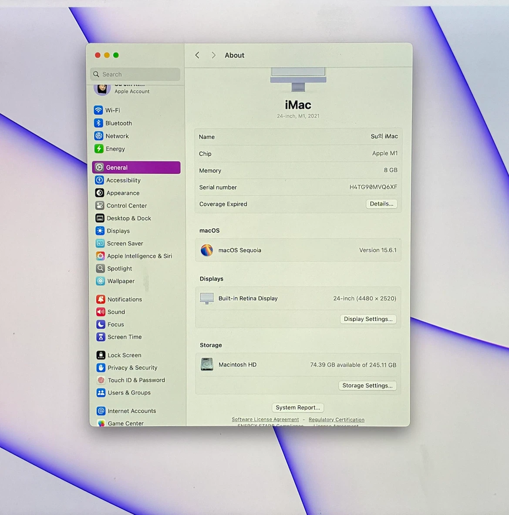Select Spotlight magnifier icon

click(101, 268)
